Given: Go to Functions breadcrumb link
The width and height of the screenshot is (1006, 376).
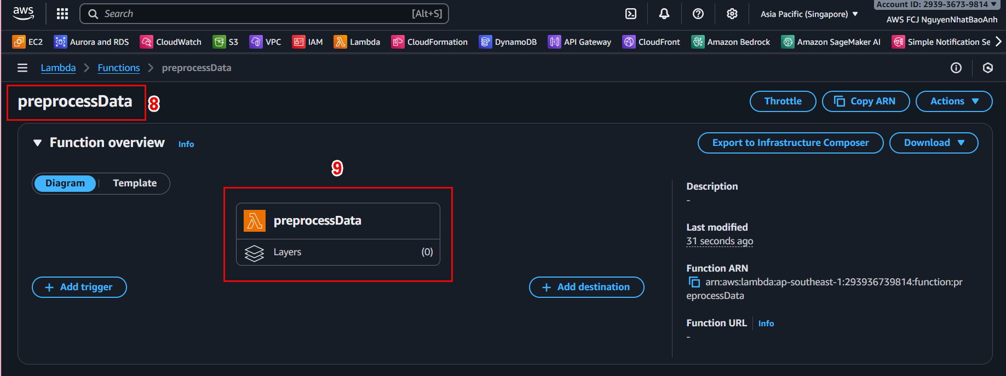Looking at the screenshot, I should point(119,68).
